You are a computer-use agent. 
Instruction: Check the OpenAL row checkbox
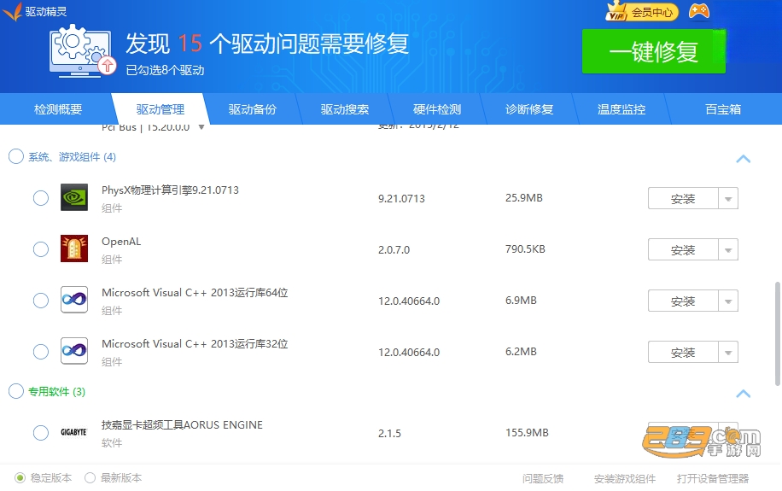click(41, 249)
